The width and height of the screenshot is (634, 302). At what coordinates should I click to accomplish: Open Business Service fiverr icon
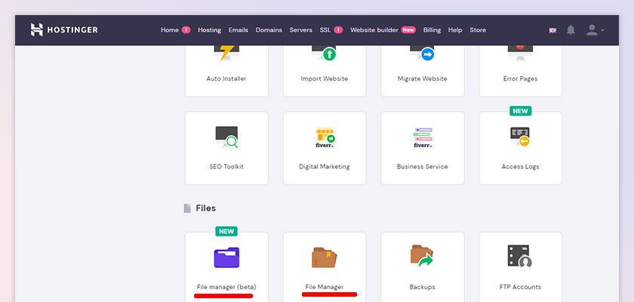coord(423,137)
